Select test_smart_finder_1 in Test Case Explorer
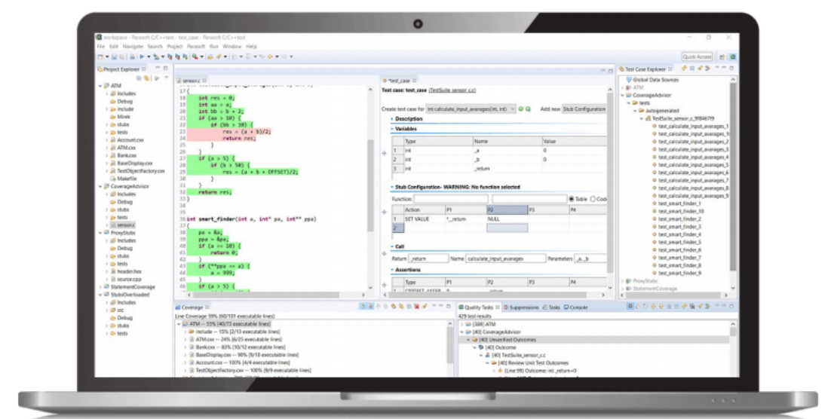 point(679,203)
